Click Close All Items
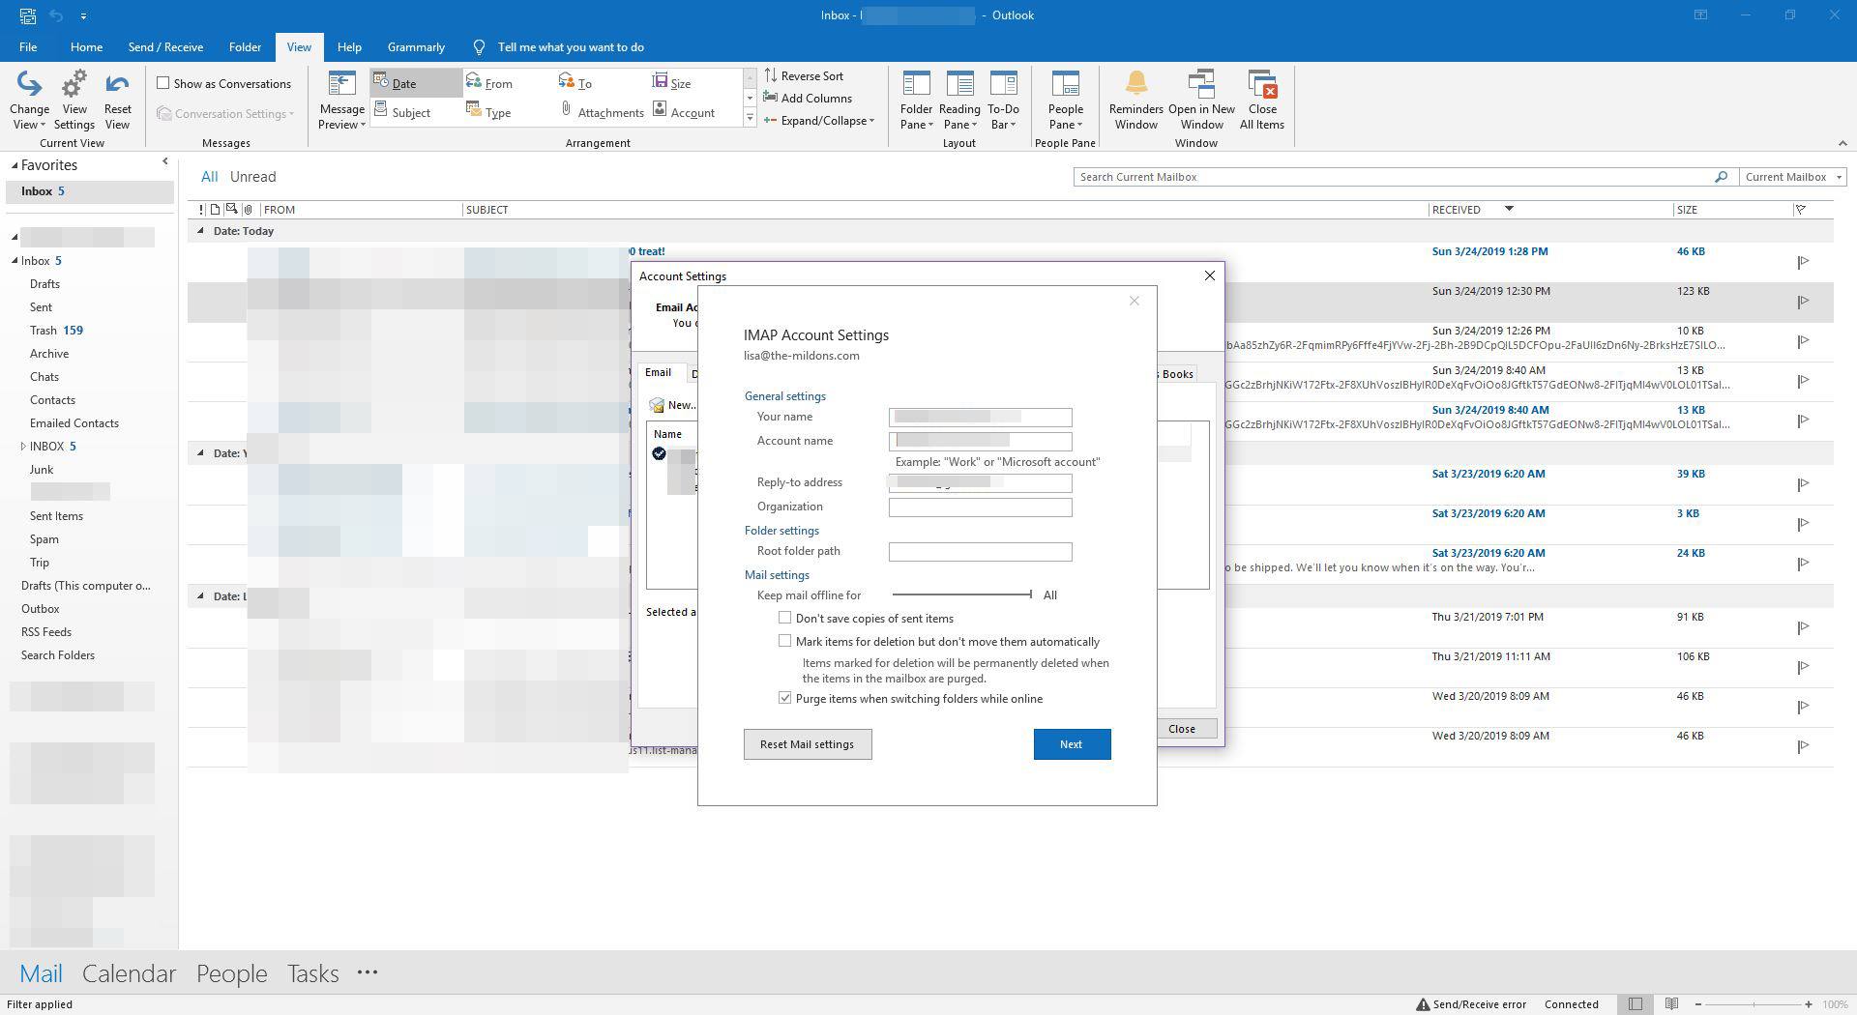Image resolution: width=1857 pixels, height=1015 pixels. [x=1262, y=101]
